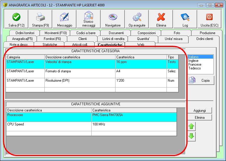The height and width of the screenshot is (161, 226).
Task: Switch to the Web tab
Action: [x=141, y=45]
